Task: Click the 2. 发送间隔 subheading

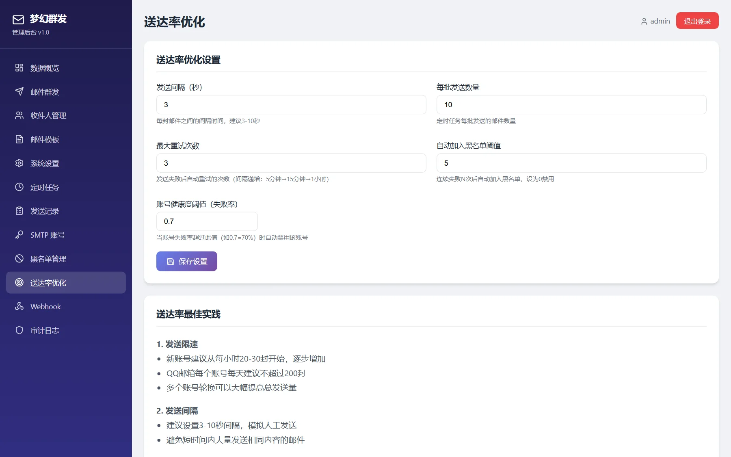Action: 177,411
